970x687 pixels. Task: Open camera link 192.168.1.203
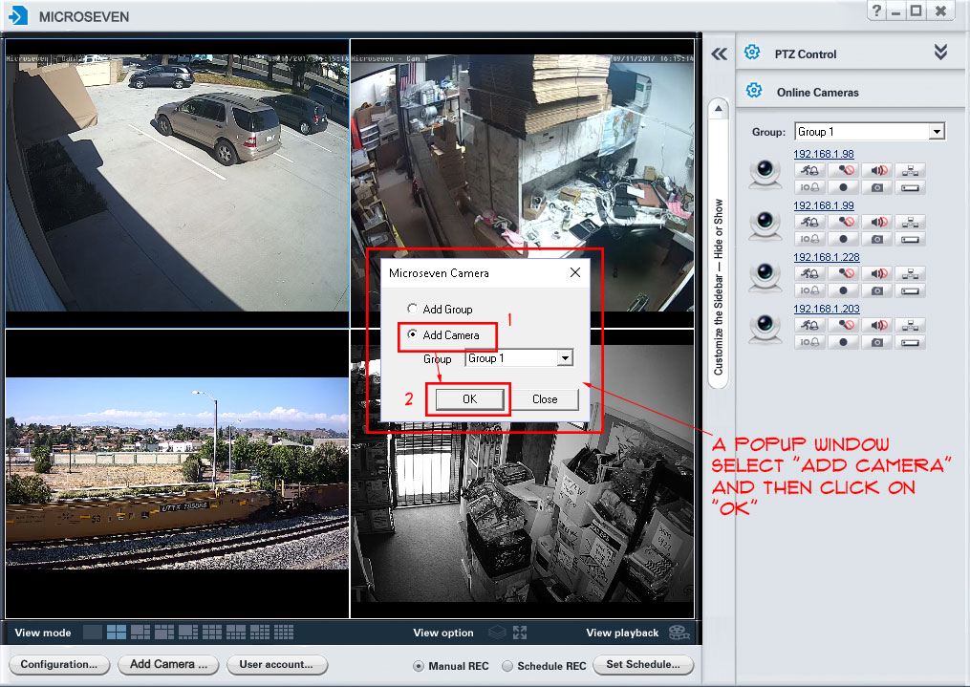(x=827, y=308)
